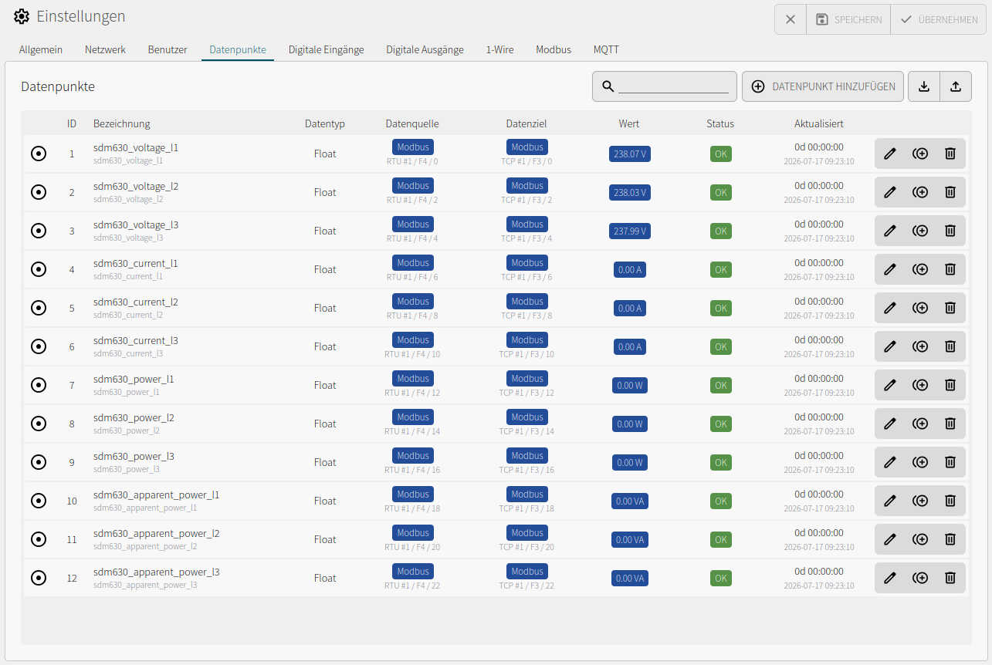
Task: Click the 237.99 V value badge
Action: [x=629, y=231]
